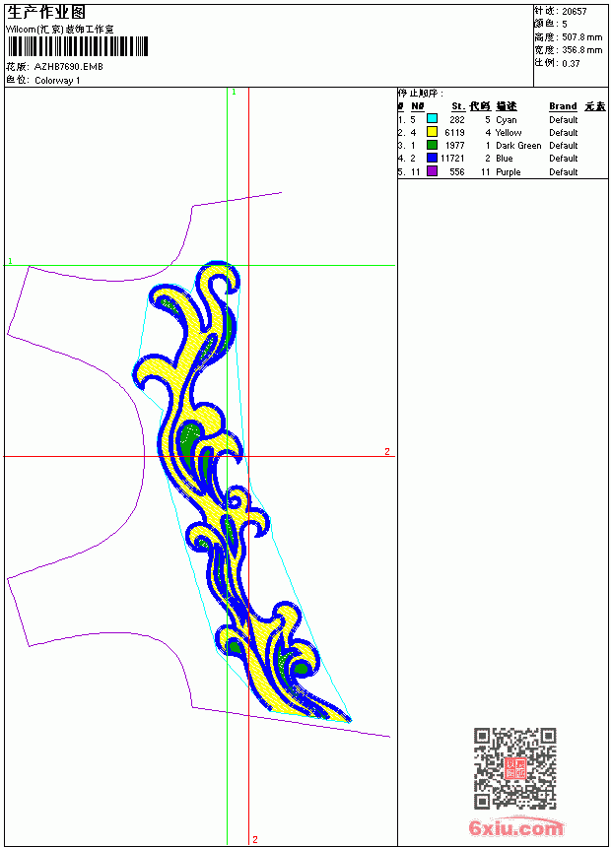This screenshot has width=611, height=847.
Task: Click the Brand column header
Action: (x=563, y=106)
